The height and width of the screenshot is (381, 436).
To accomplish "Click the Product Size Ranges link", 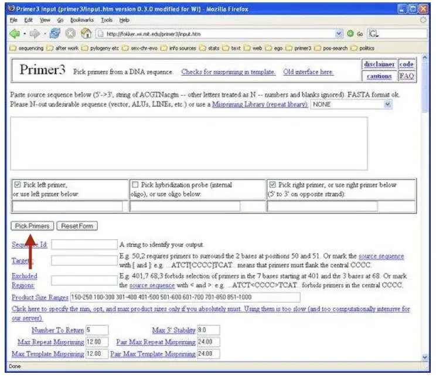I will point(40,297).
